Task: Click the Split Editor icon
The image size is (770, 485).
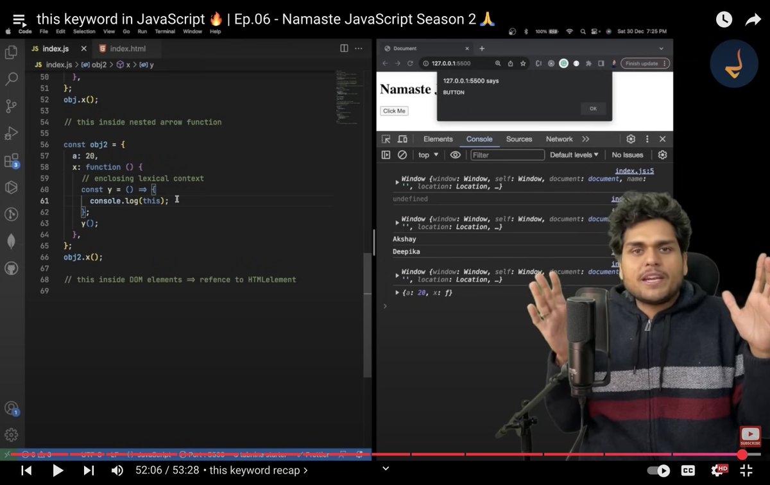Action: [x=344, y=48]
